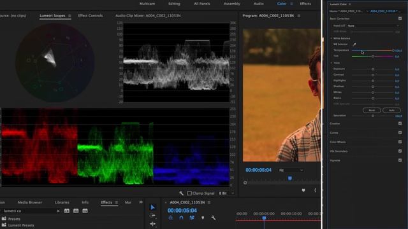This screenshot has height=229, width=408.
Task: Switch to Effects workspace
Action: (305, 4)
